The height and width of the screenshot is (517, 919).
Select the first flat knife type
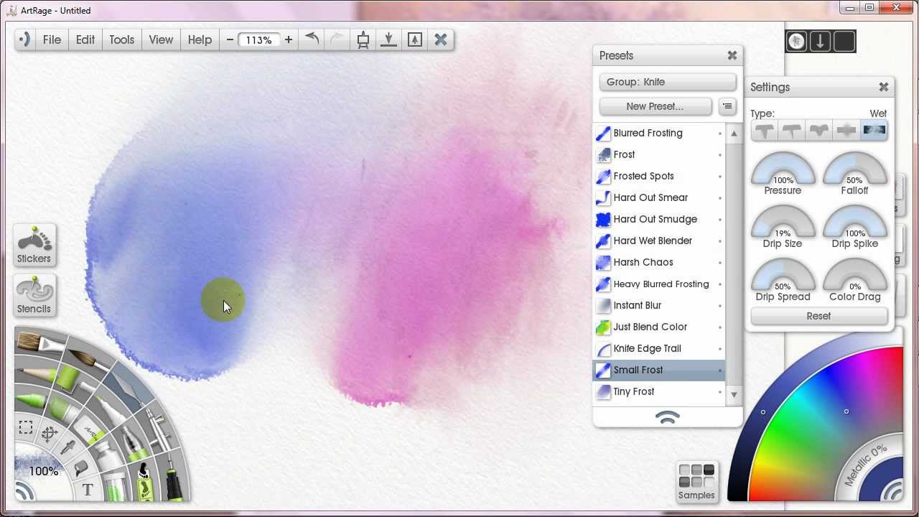point(765,131)
